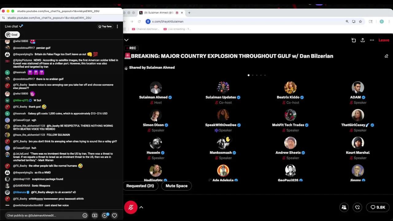The width and height of the screenshot is (393, 221).
Task: Open Mankosmash avatar with raised hand
Action: [223, 142]
